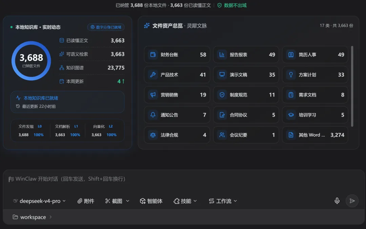
Task: Open the deepseek-v4-pro model dropdown
Action: coord(39,201)
